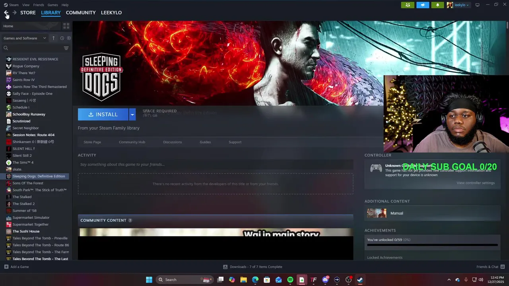Screen dimensions: 509x286
Task: Open the View menu
Action: point(26,5)
